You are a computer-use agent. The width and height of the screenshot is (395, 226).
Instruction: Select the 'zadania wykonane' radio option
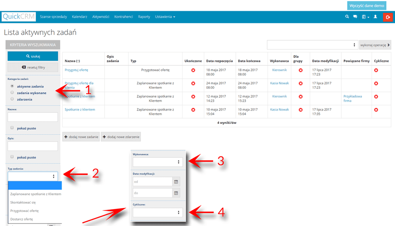click(x=12, y=93)
